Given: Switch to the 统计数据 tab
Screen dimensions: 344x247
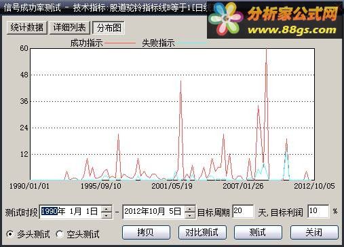Looking at the screenshot, I should [x=27, y=28].
